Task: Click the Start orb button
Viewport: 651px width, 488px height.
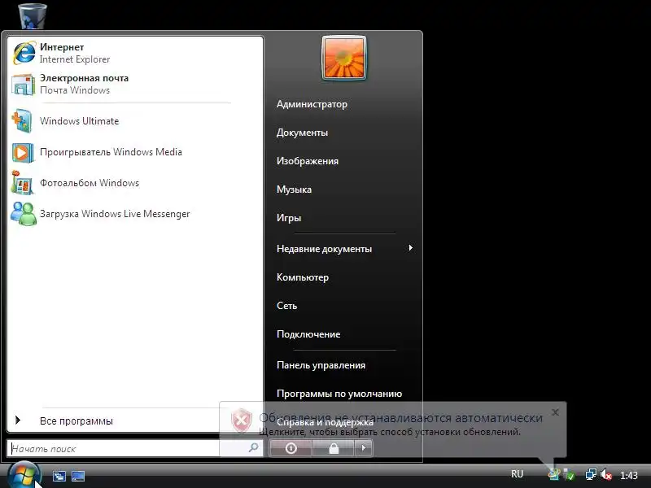Action: (24, 475)
